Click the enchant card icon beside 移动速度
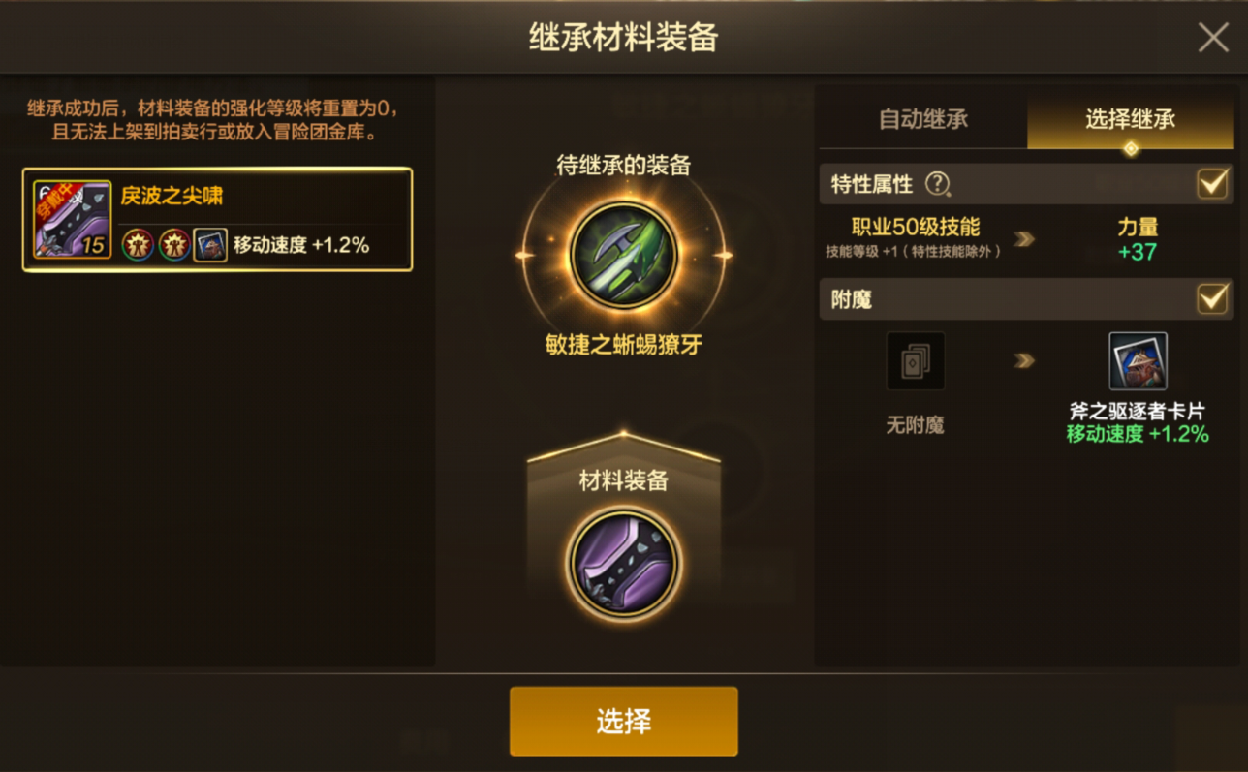This screenshot has width=1248, height=772. pyautogui.click(x=210, y=245)
